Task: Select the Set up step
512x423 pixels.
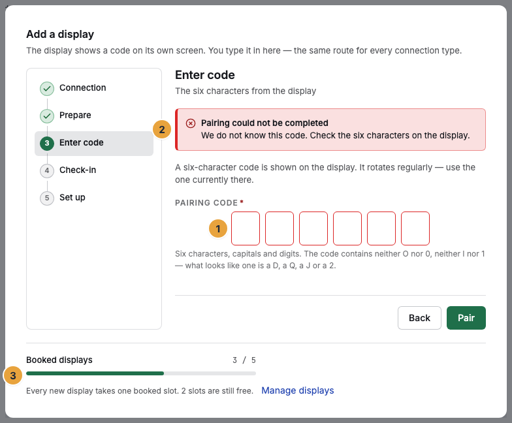Action: click(x=94, y=198)
